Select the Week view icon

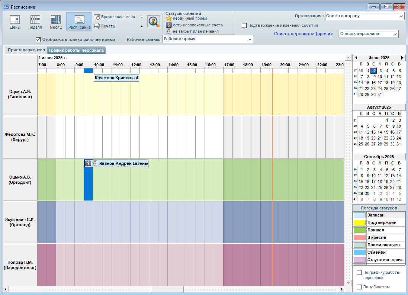(35, 20)
